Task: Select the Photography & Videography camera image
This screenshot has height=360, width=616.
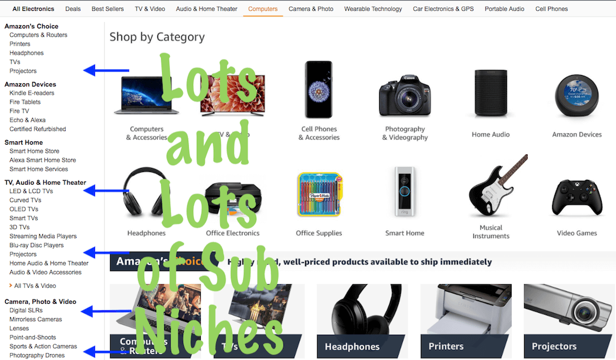Action: (404, 96)
